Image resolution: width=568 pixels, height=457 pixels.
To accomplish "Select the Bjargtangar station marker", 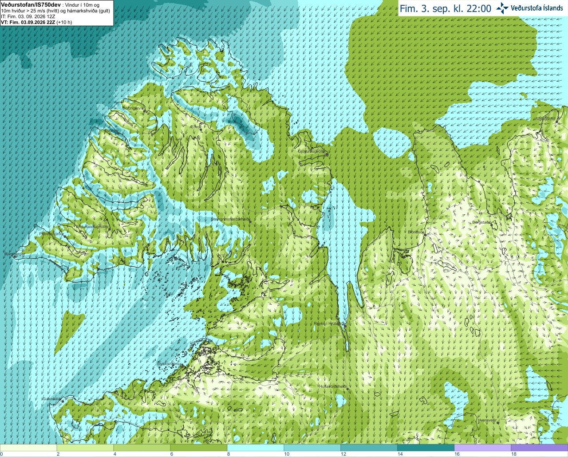I will click(x=15, y=256).
